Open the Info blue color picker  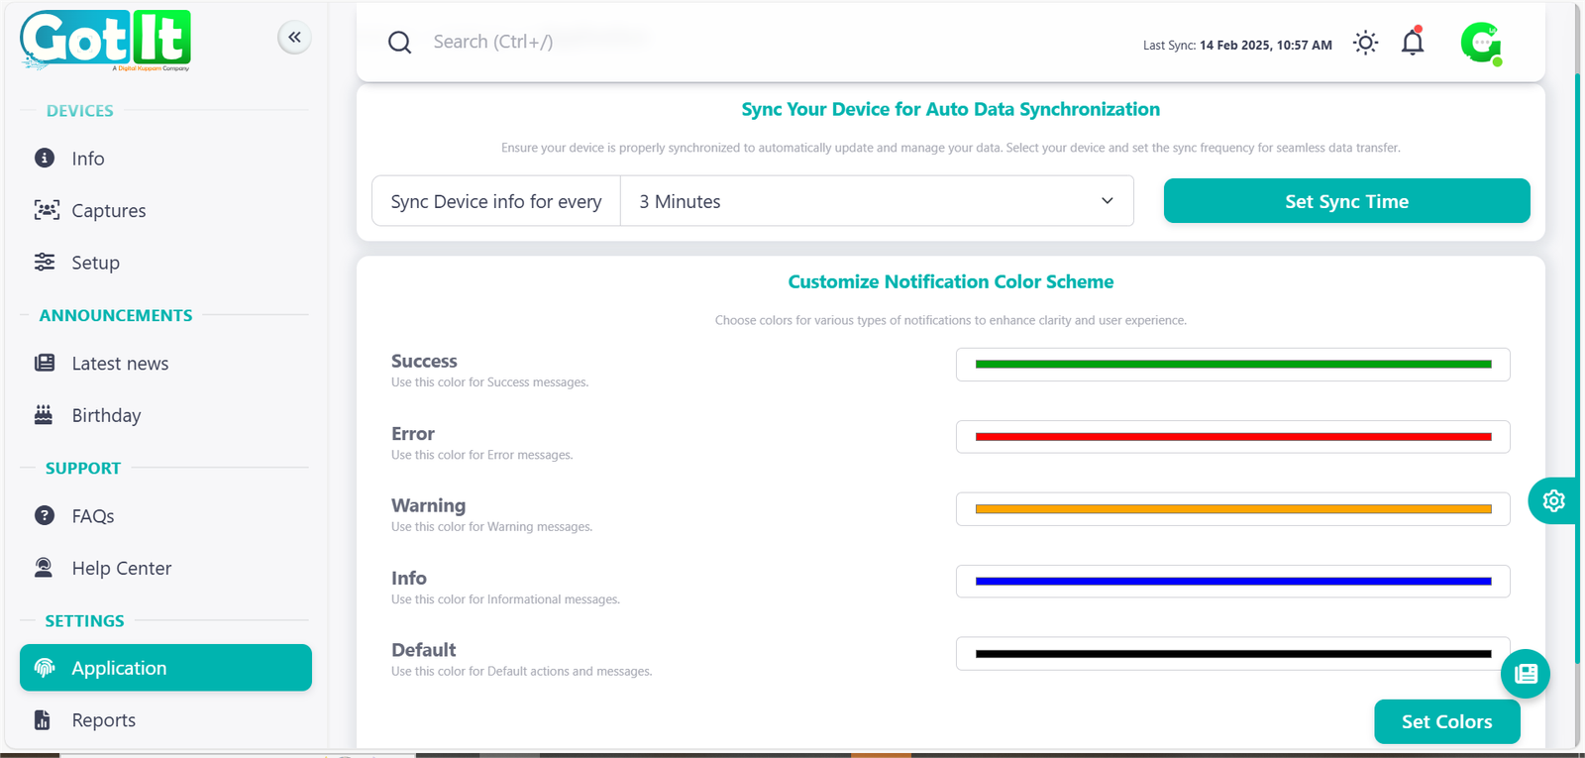[1232, 582]
